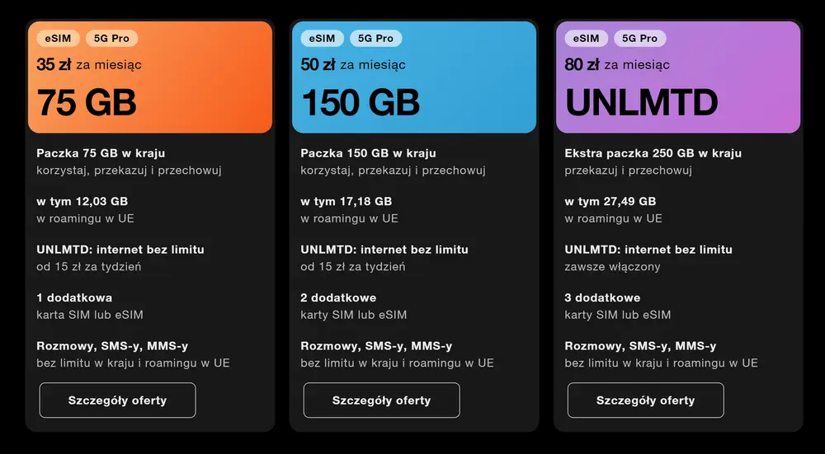Click 5G Pro badge on orange card
The width and height of the screenshot is (825, 454).
tap(111, 39)
